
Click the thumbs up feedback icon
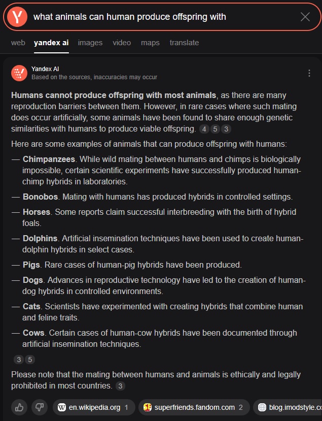point(19,407)
